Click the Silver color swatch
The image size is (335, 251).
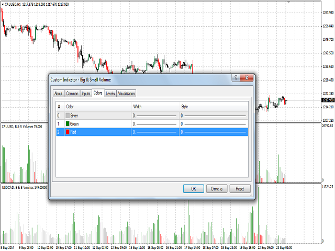tap(68, 115)
